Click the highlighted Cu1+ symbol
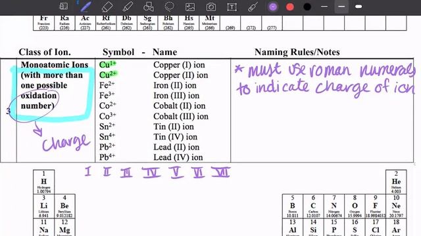 [x=108, y=64]
